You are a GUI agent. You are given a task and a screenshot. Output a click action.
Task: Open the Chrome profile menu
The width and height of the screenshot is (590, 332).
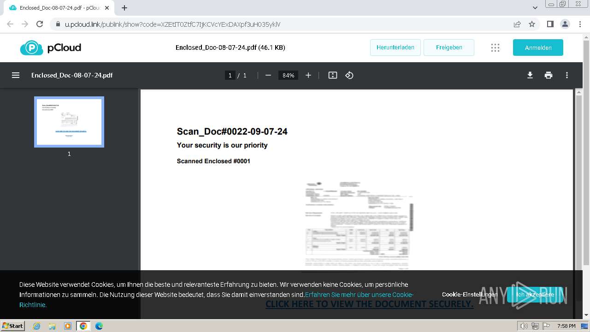click(565, 24)
